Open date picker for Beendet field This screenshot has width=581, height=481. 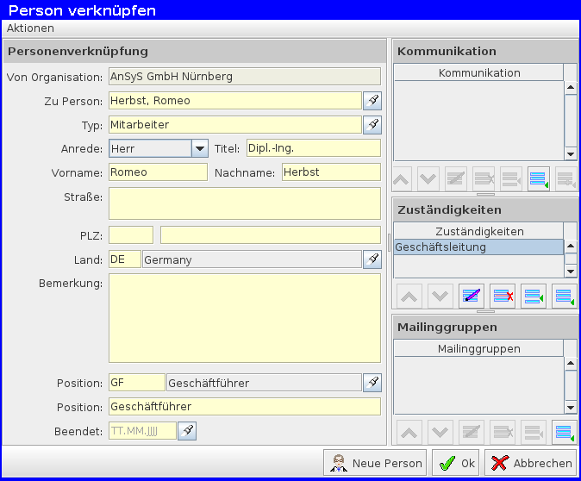click(187, 431)
